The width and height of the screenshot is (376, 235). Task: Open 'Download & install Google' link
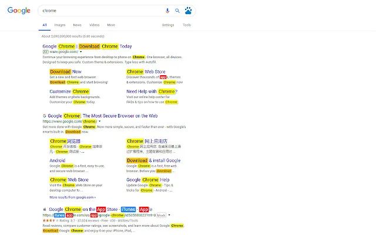[153, 160]
